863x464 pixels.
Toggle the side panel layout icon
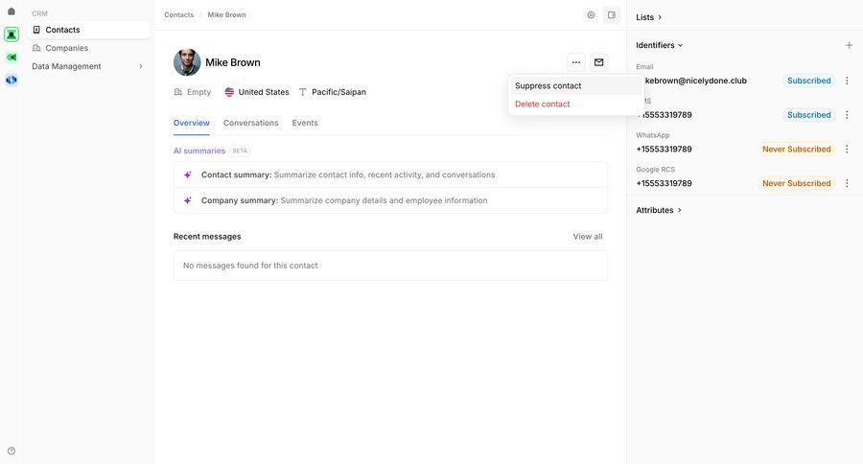612,15
